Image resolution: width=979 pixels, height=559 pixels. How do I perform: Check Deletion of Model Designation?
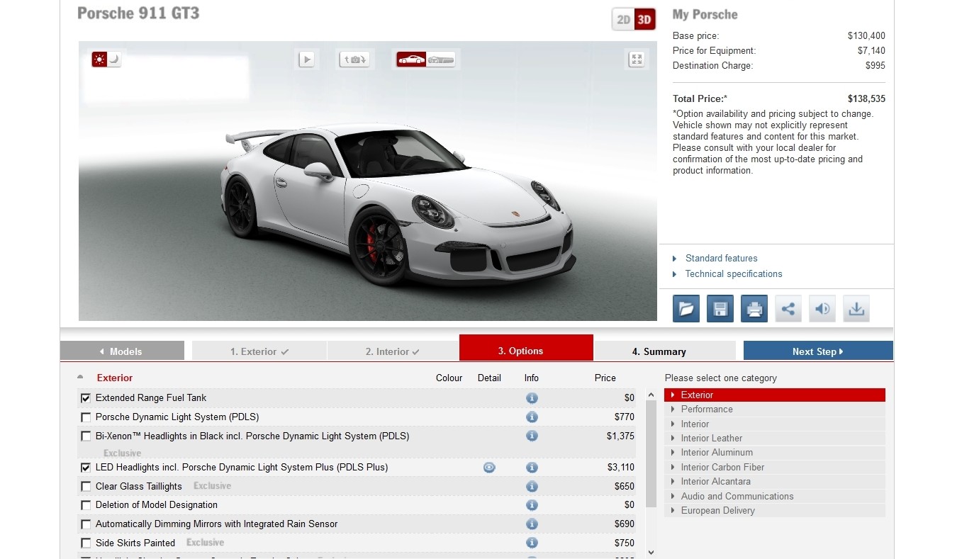86,505
